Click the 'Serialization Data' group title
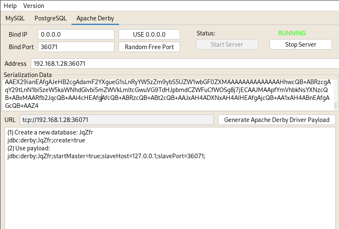 [x=28, y=75]
